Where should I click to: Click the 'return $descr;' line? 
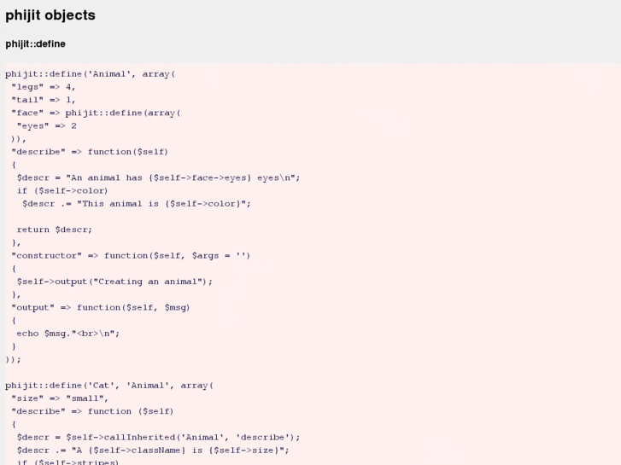click(x=55, y=229)
